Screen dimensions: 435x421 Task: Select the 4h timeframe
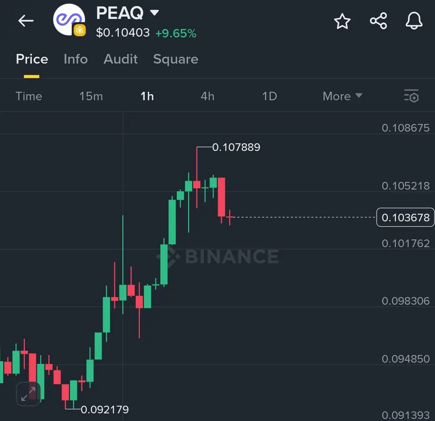pos(207,96)
